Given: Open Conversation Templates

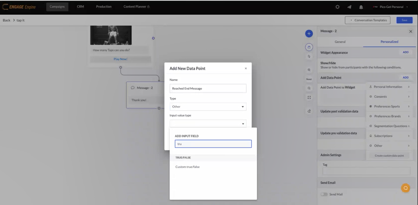Looking at the screenshot, I should pyautogui.click(x=368, y=20).
